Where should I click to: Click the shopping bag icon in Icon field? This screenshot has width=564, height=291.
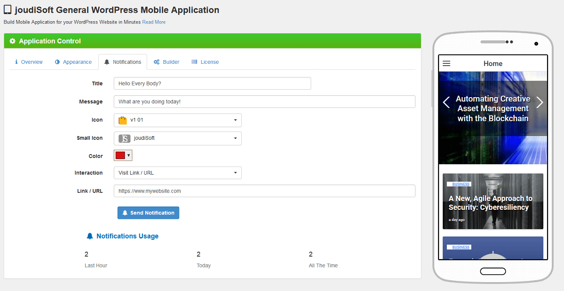point(123,120)
